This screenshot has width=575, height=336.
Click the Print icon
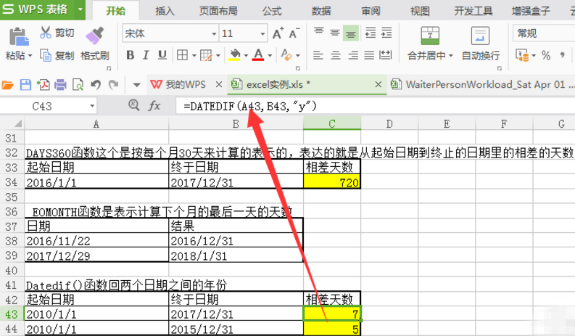pyautogui.click(x=60, y=85)
